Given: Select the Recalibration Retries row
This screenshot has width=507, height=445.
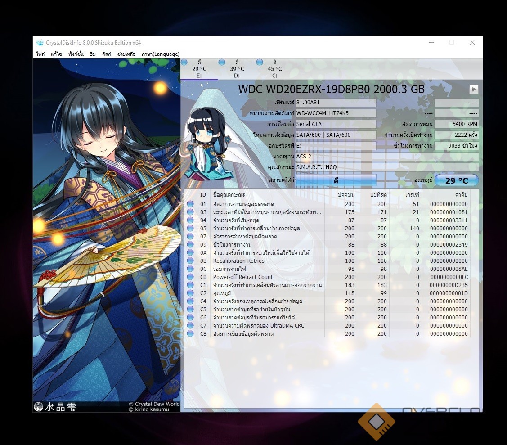Looking at the screenshot, I should coord(328,261).
